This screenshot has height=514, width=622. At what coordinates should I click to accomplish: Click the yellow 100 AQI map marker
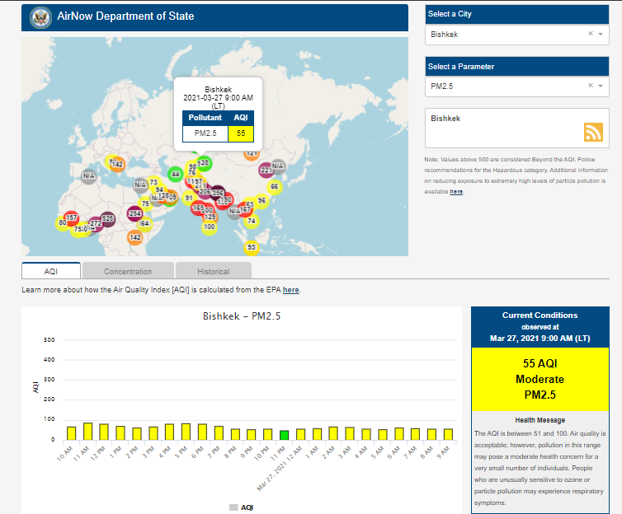click(x=209, y=227)
